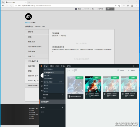Select the large grid view icon
The width and height of the screenshot is (140, 127).
pos(76,70)
